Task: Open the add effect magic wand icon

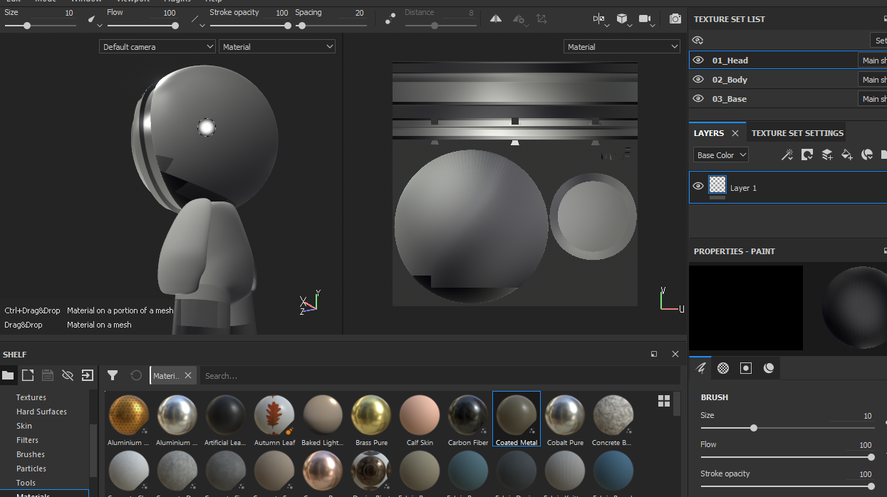Action: click(x=787, y=155)
